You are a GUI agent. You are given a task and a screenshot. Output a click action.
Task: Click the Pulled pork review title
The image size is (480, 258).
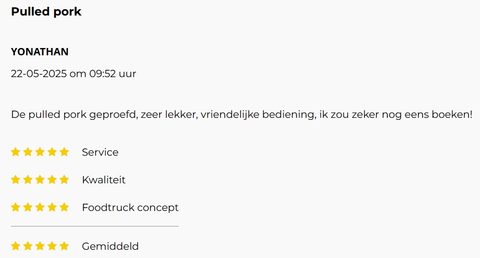46,12
